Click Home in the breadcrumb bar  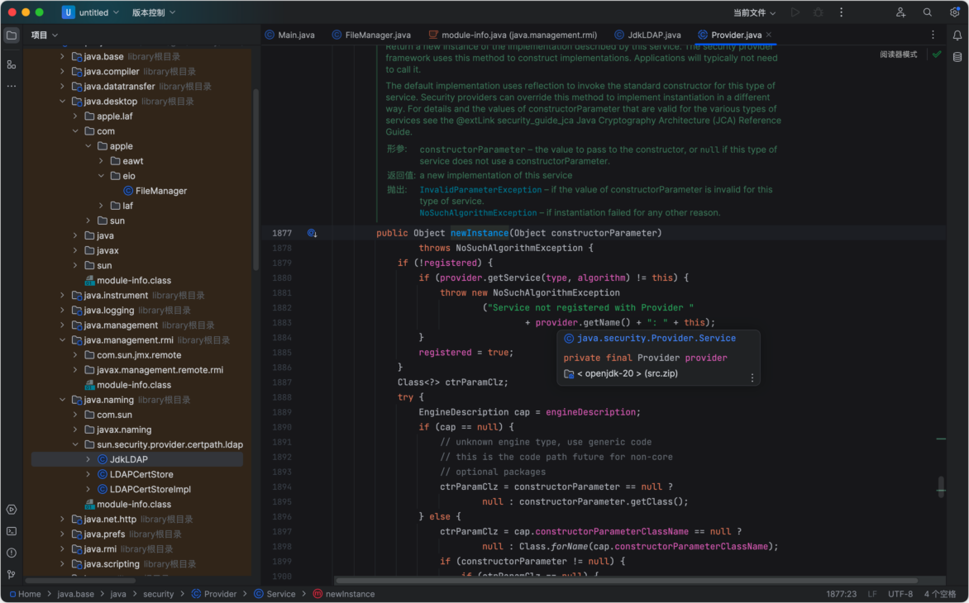pyautogui.click(x=25, y=595)
